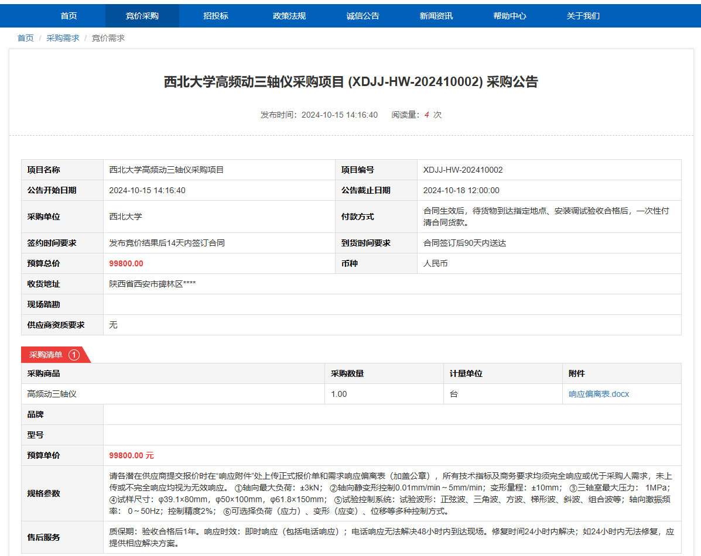Select the red 采购清单 tab label
Image resolution: width=701 pixels, height=556 pixels.
pos(46,355)
